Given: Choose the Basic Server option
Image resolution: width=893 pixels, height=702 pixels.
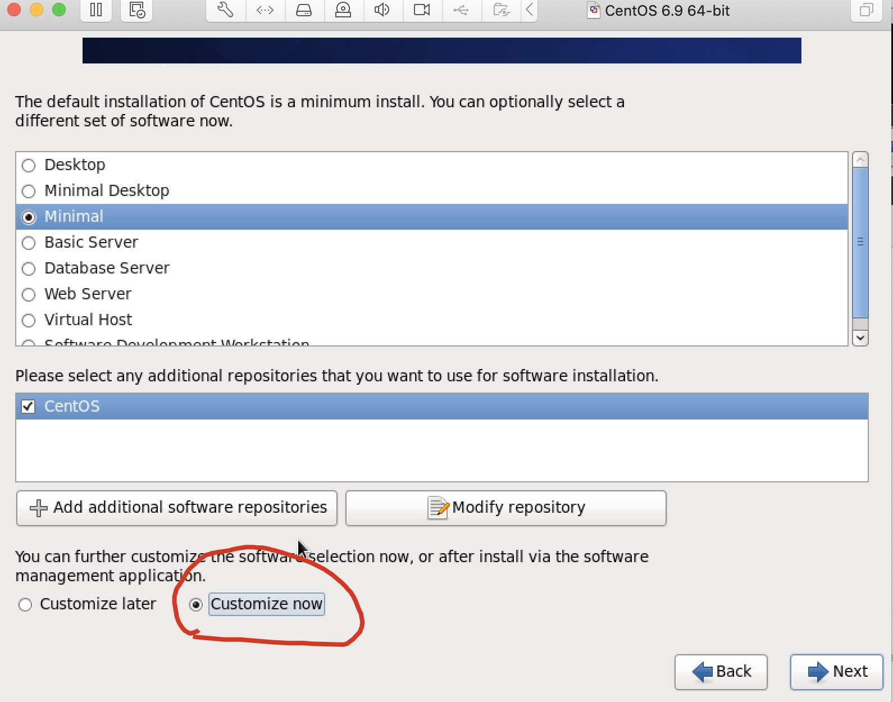Looking at the screenshot, I should point(29,243).
